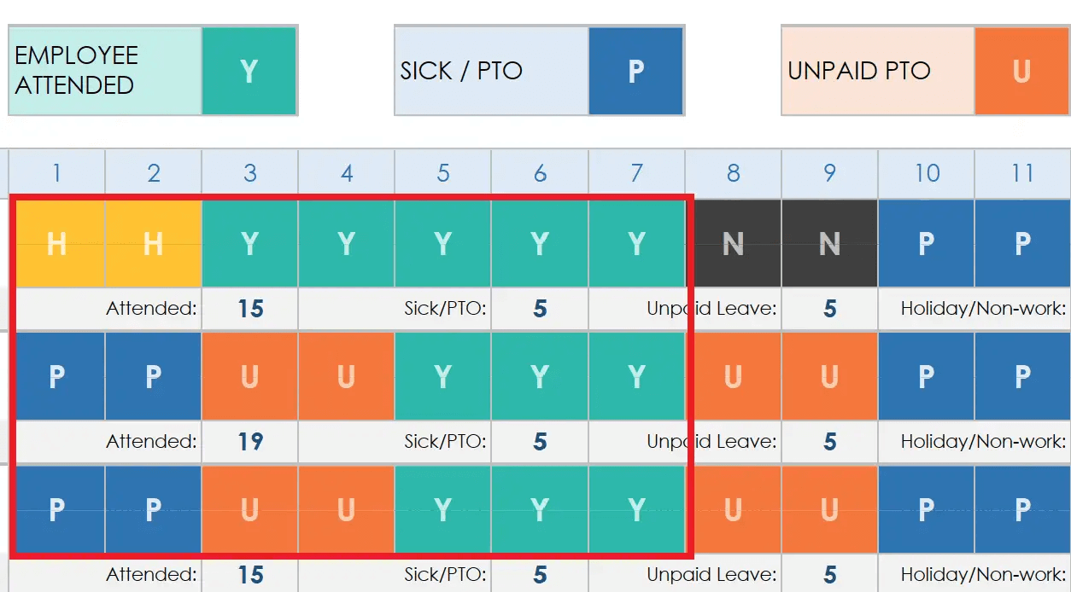Click first-row yellow H cell under day 1
This screenshot has height=592, width=1071.
tap(57, 243)
